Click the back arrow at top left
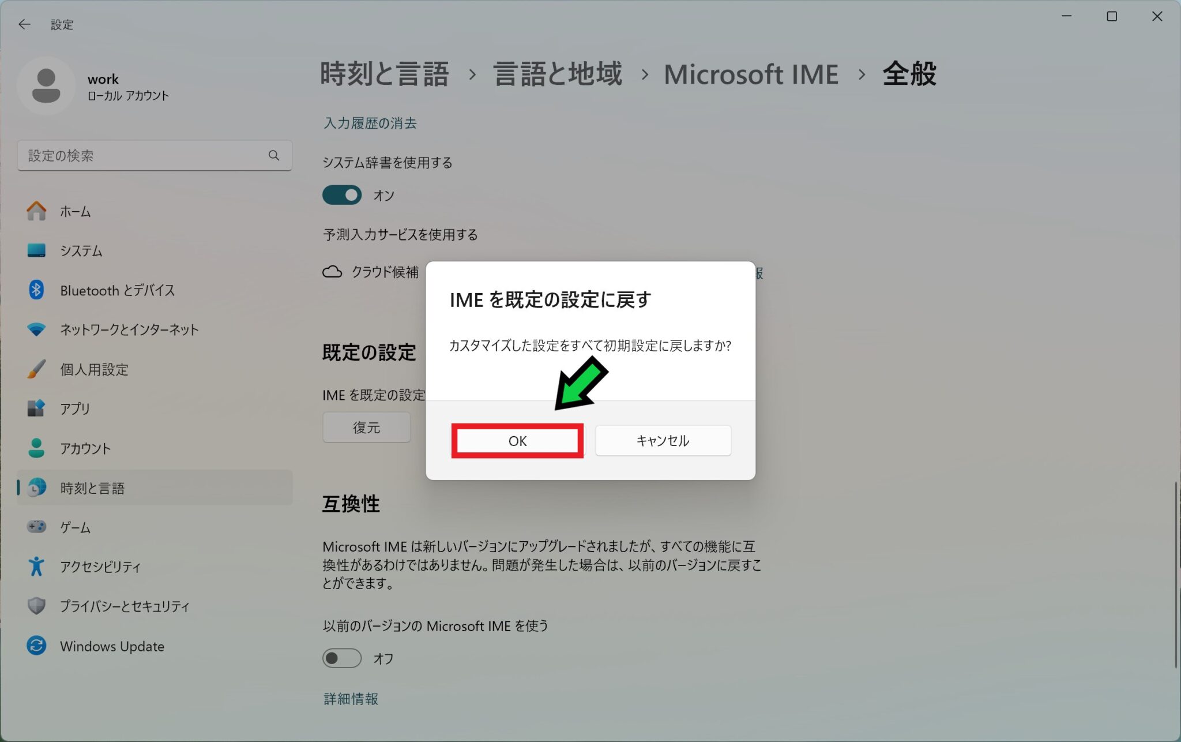This screenshot has width=1181, height=742. coord(24,24)
